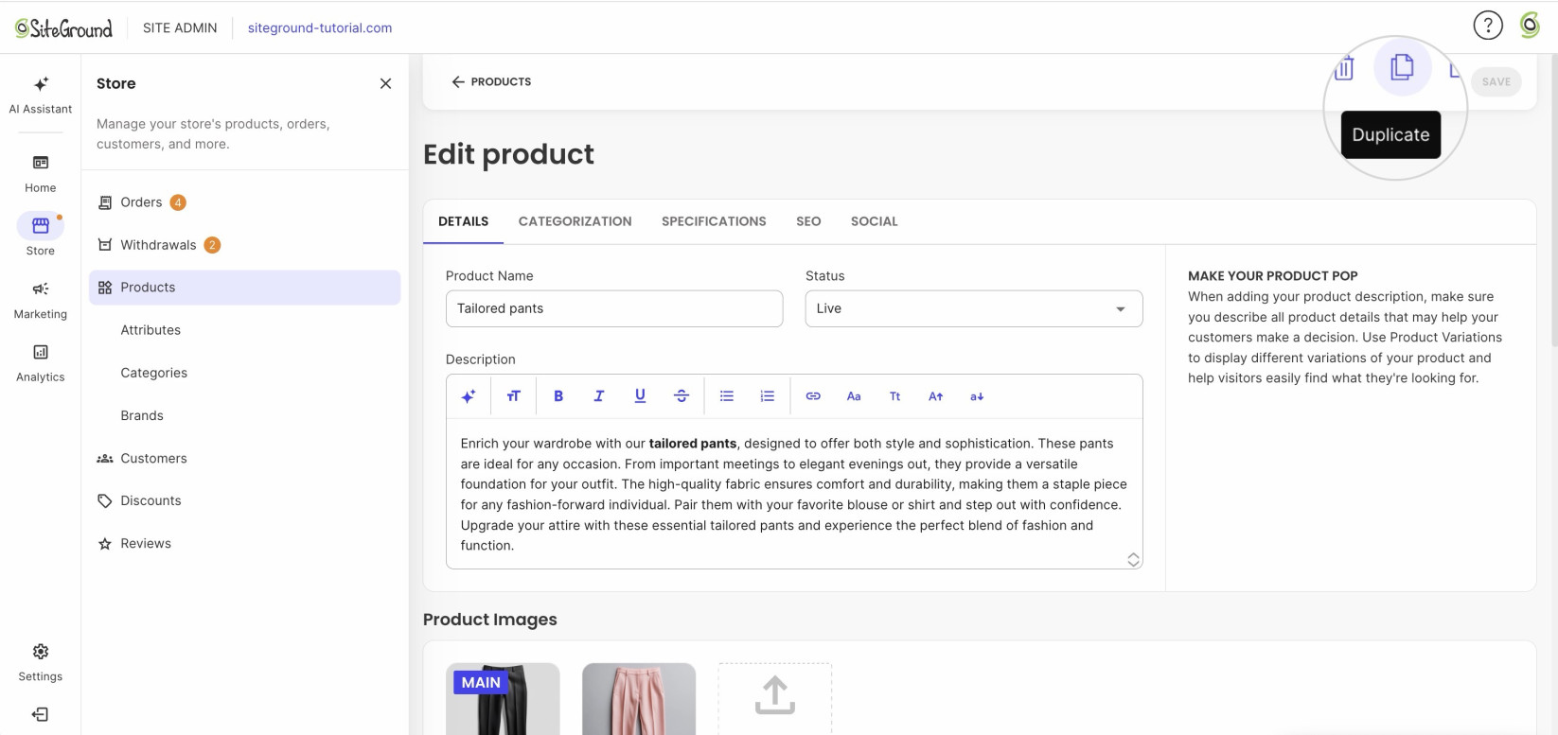Go back to Products list
Screen dimensions: 1558x735
click(x=491, y=81)
